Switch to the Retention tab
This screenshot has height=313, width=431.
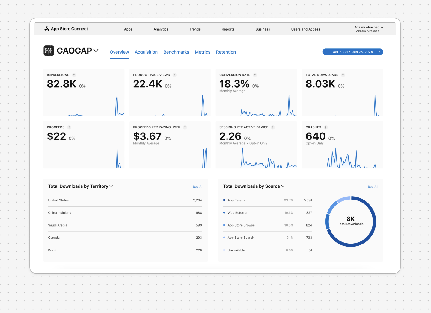click(x=226, y=52)
